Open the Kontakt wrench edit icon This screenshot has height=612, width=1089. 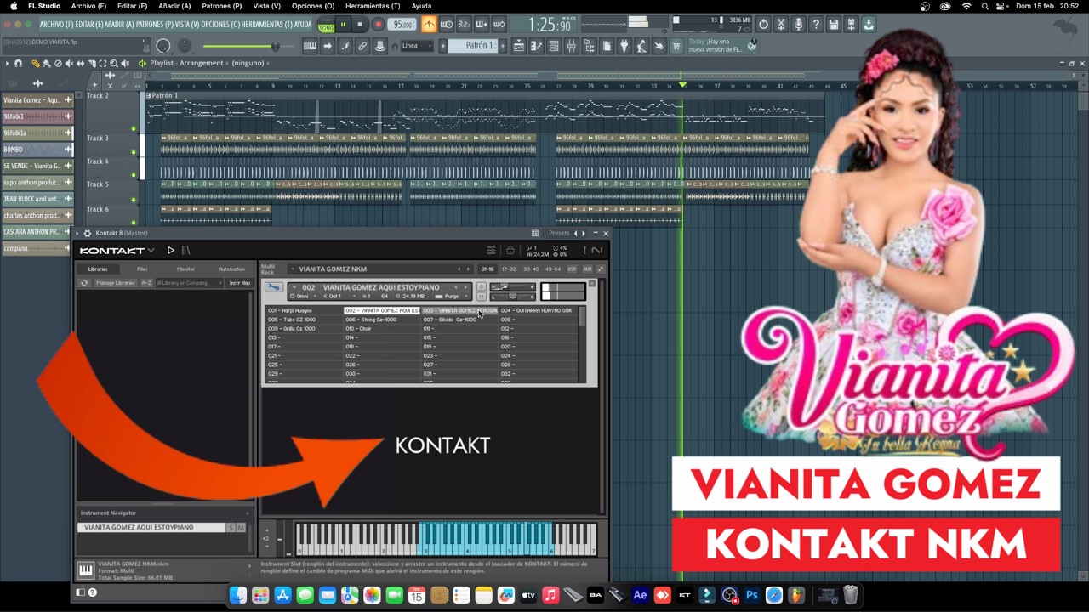point(274,287)
